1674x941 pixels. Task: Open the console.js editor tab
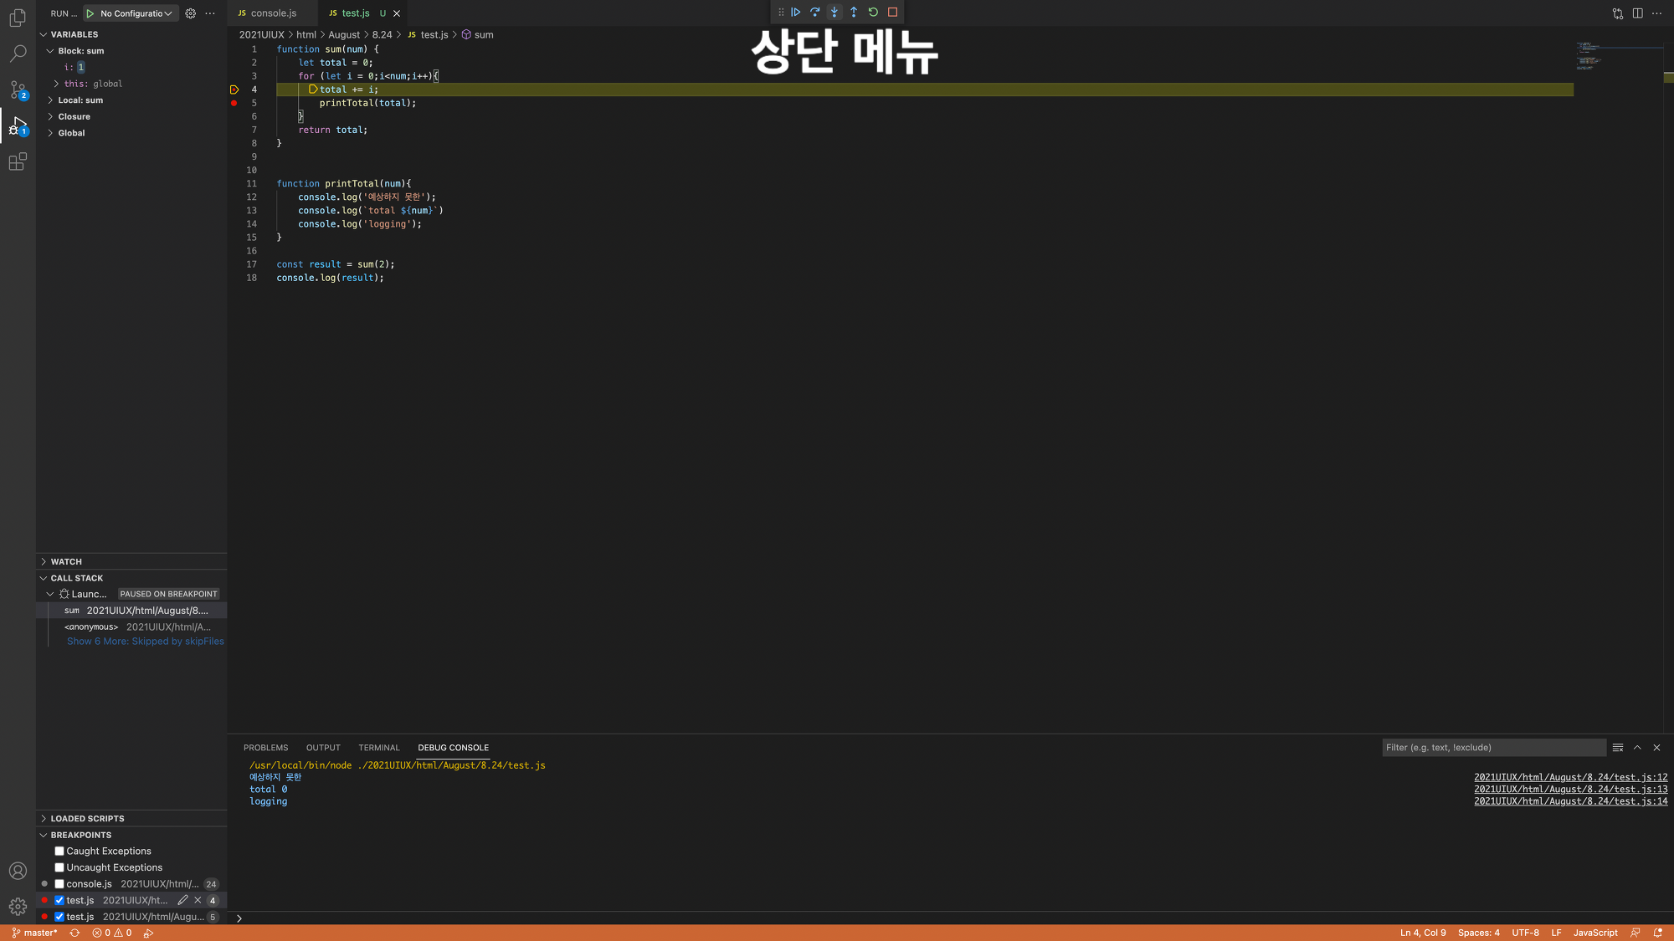(273, 13)
